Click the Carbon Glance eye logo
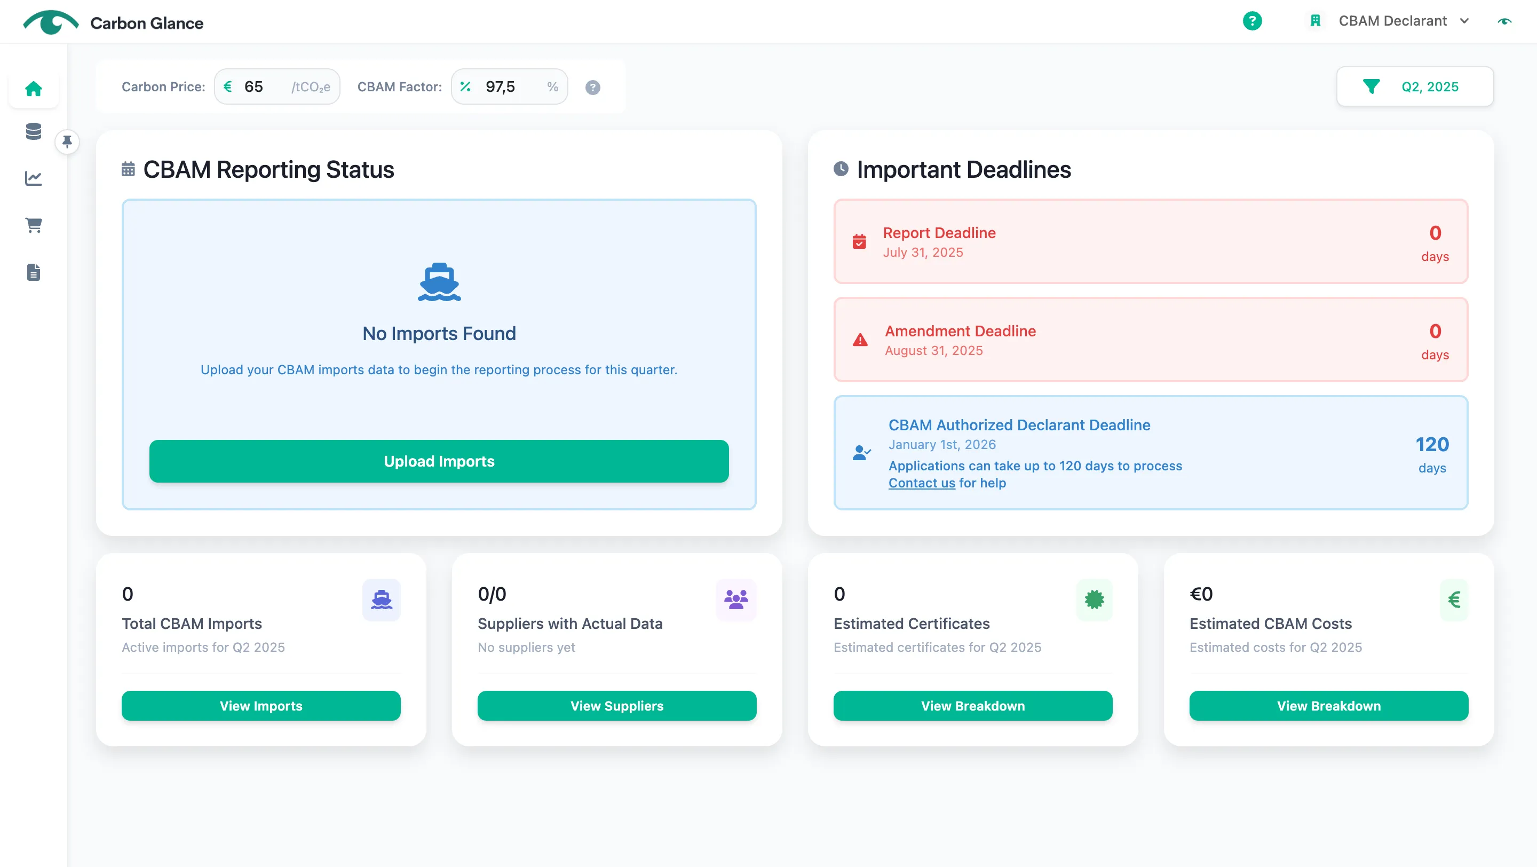Screen dimensions: 1537x867 coord(51,22)
